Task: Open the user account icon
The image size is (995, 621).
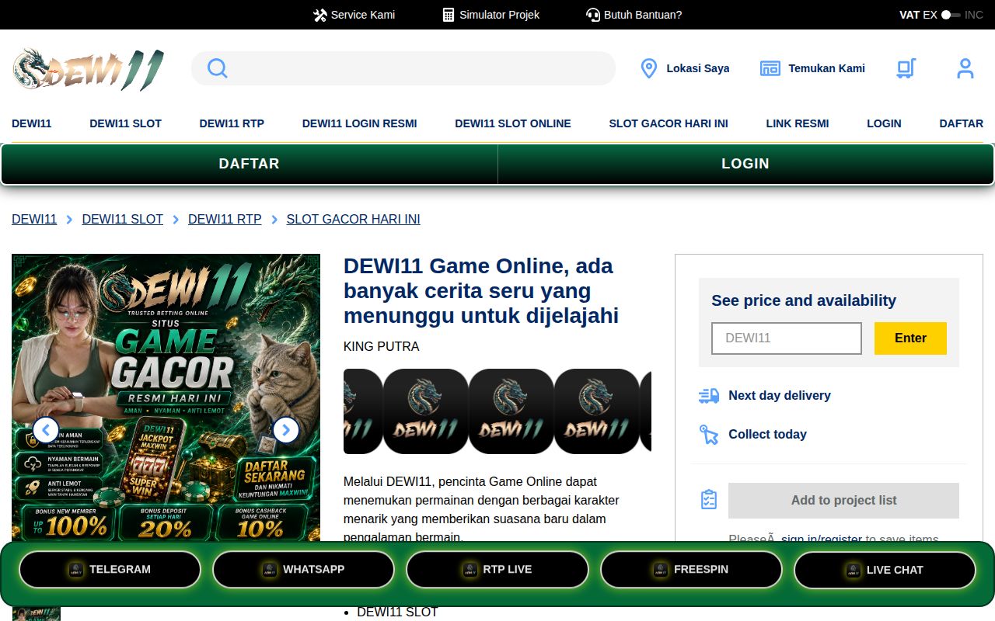Action: click(965, 68)
